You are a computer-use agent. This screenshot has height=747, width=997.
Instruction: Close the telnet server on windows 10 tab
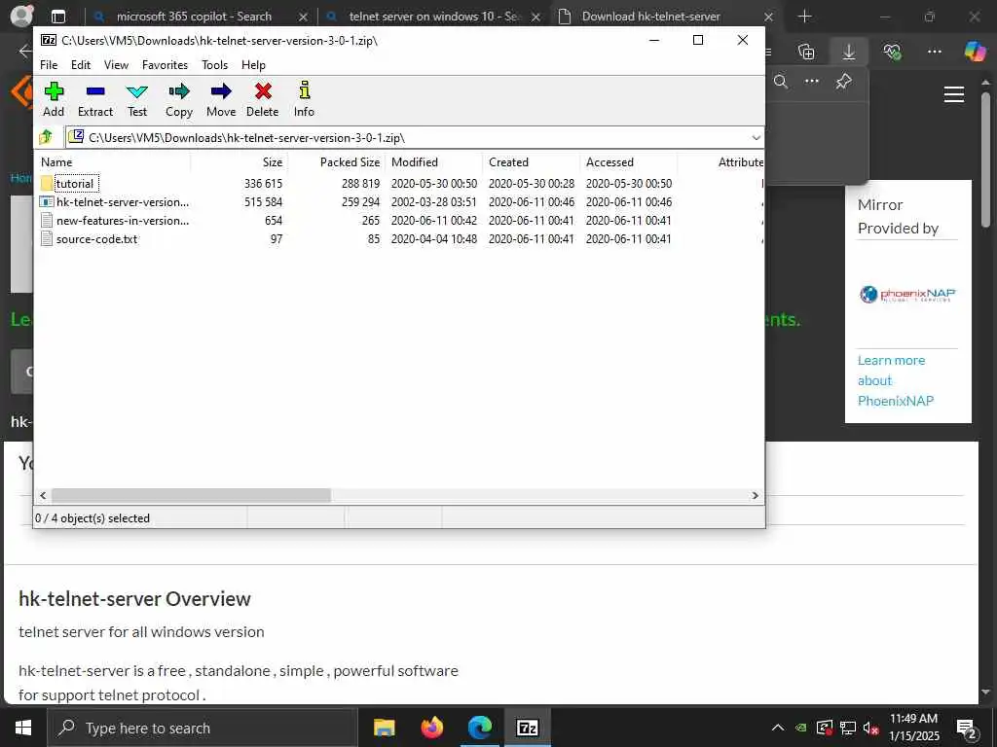(536, 18)
